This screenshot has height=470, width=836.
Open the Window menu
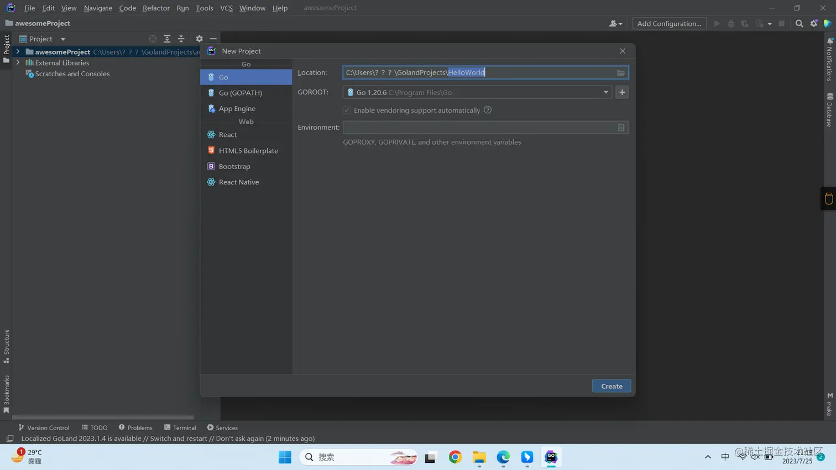click(252, 8)
